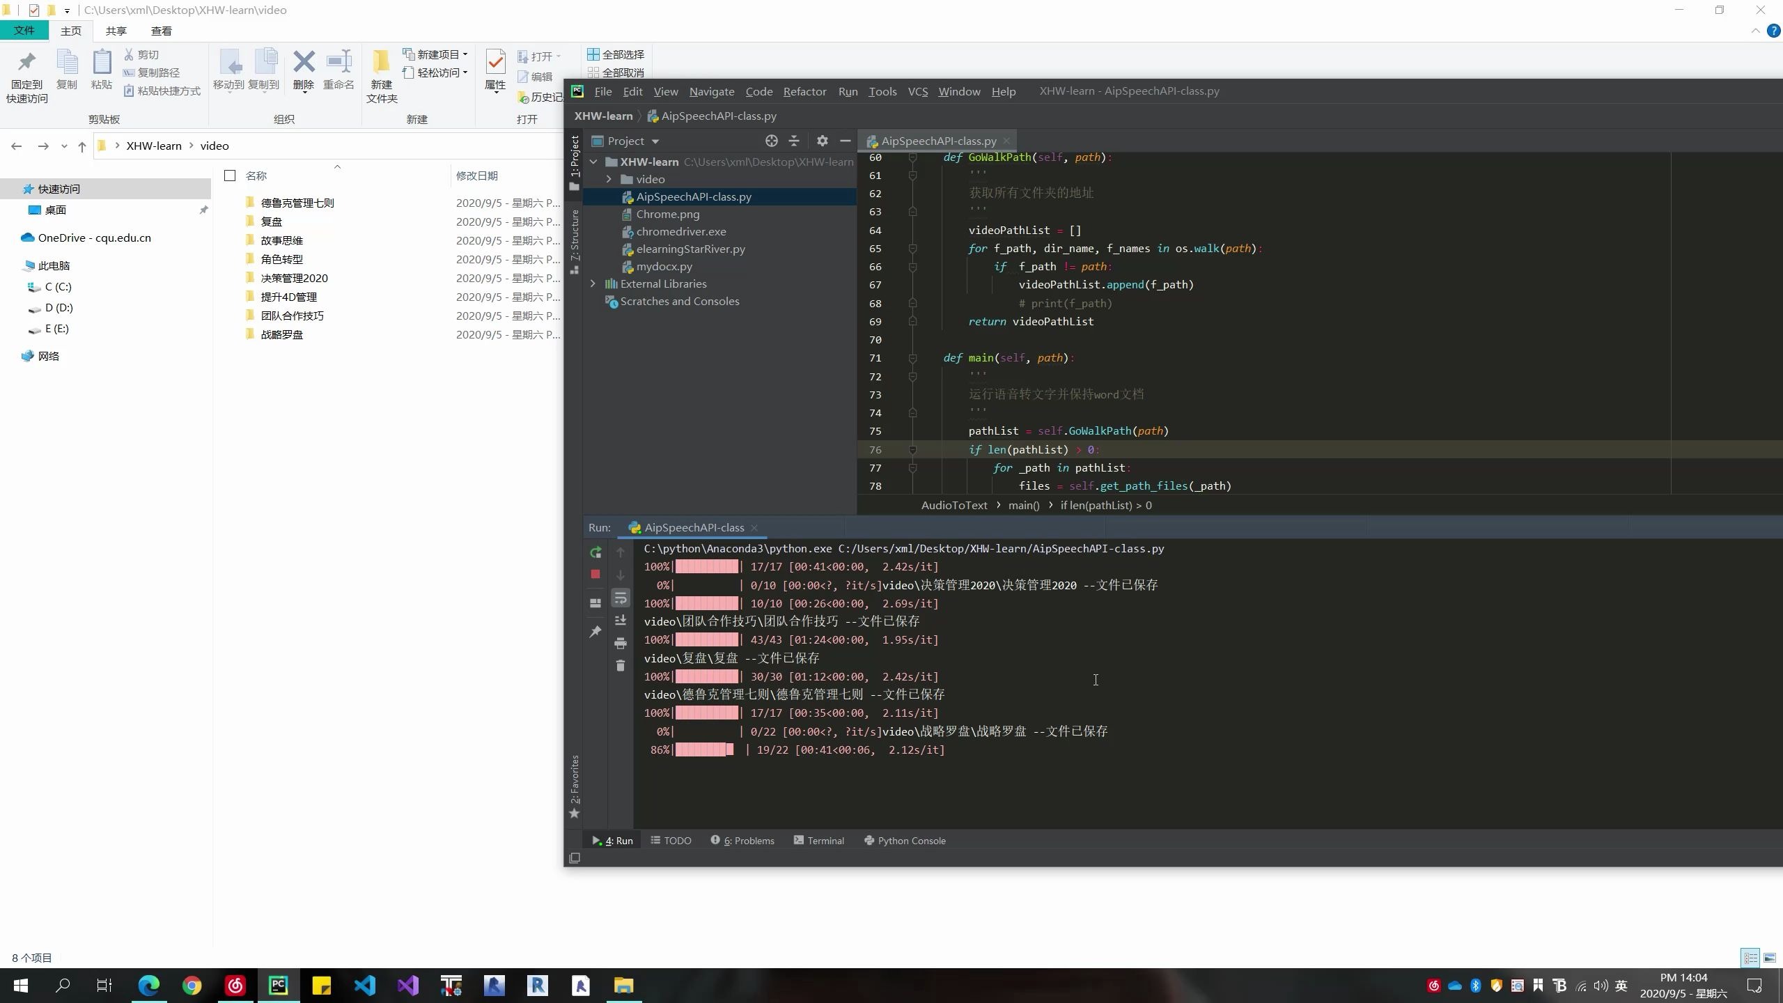
Task: Open Chrome from the taskbar
Action: 192,986
